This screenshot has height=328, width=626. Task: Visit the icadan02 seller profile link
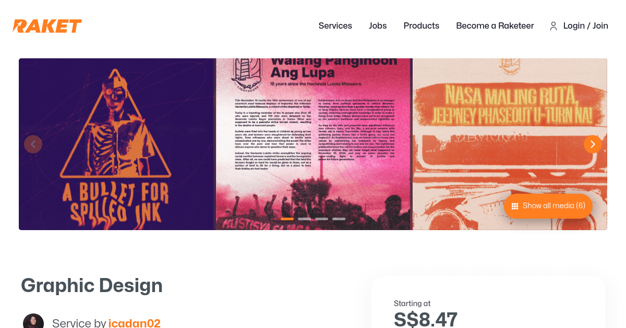(x=135, y=323)
